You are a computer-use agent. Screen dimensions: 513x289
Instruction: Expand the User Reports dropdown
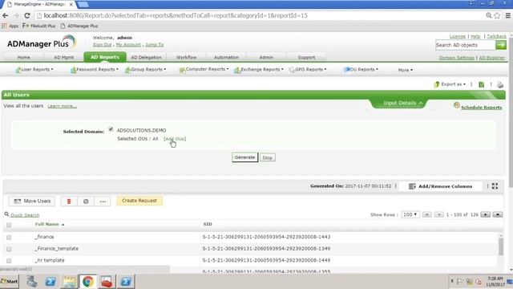point(34,70)
